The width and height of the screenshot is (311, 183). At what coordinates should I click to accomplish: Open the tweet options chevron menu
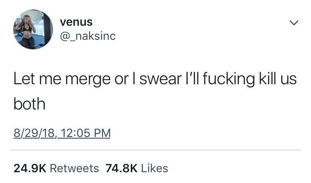pos(293,24)
